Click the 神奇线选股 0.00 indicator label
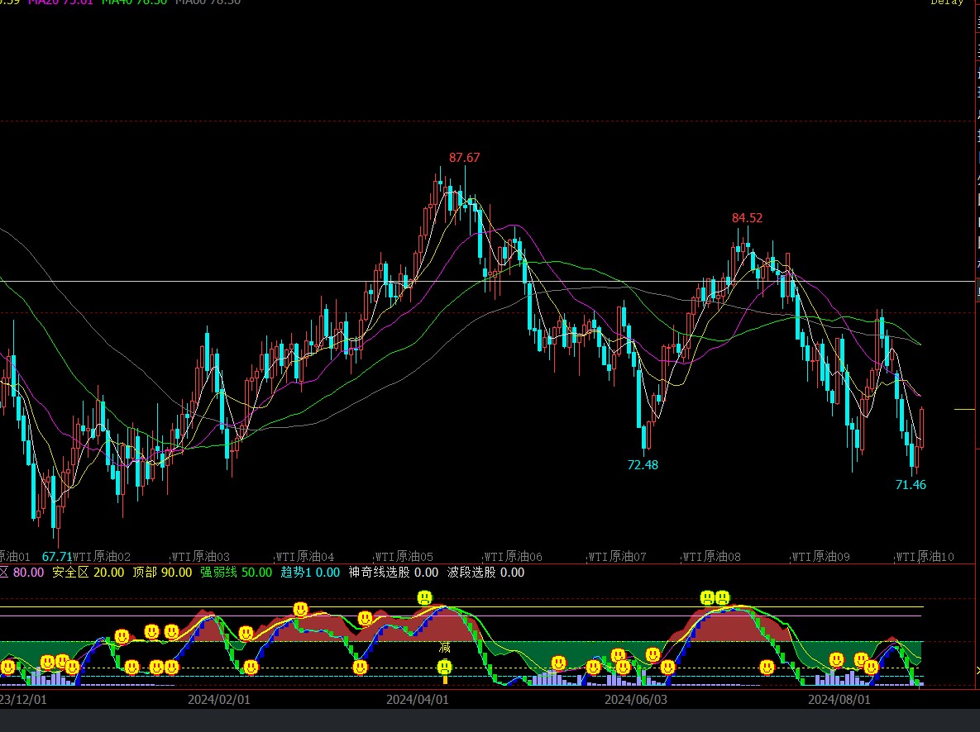Image resolution: width=980 pixels, height=732 pixels. click(x=394, y=572)
